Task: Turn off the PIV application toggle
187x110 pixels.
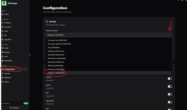Action: 170,94
